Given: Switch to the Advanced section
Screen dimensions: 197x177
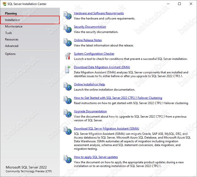Looking at the screenshot, I should 12,46.
